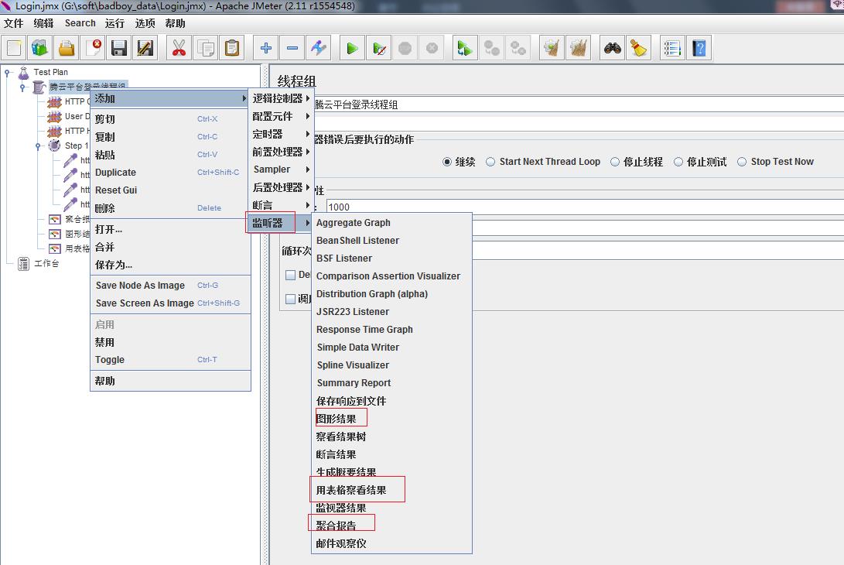Click the Expand All plus icon

point(265,48)
